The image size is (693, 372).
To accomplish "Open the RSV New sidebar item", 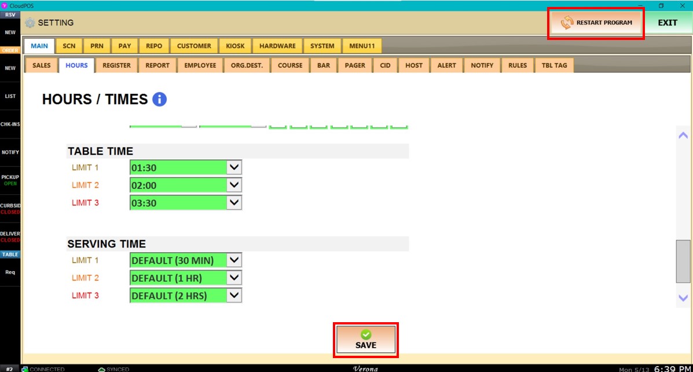I will 10,32.
